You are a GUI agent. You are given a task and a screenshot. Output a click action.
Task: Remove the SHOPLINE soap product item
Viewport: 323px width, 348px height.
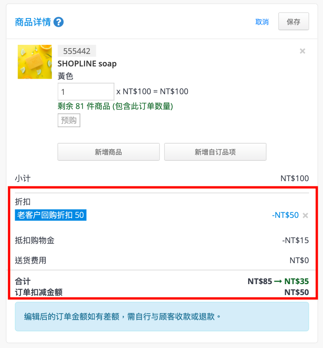(302, 51)
